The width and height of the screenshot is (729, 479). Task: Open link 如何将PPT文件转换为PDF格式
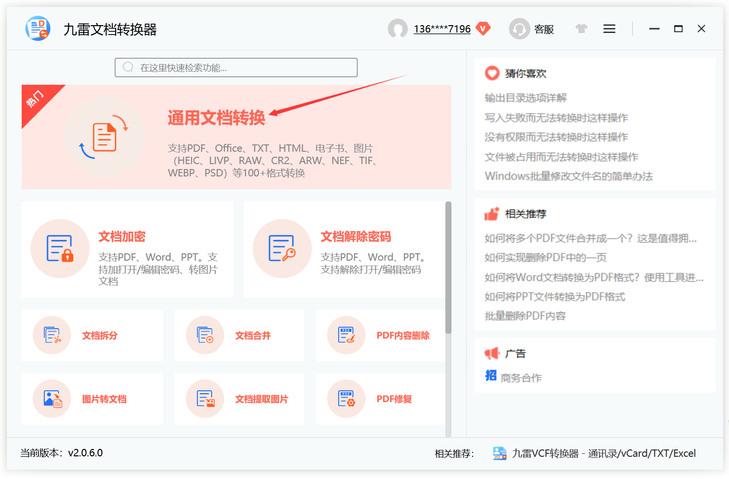pyautogui.click(x=555, y=297)
